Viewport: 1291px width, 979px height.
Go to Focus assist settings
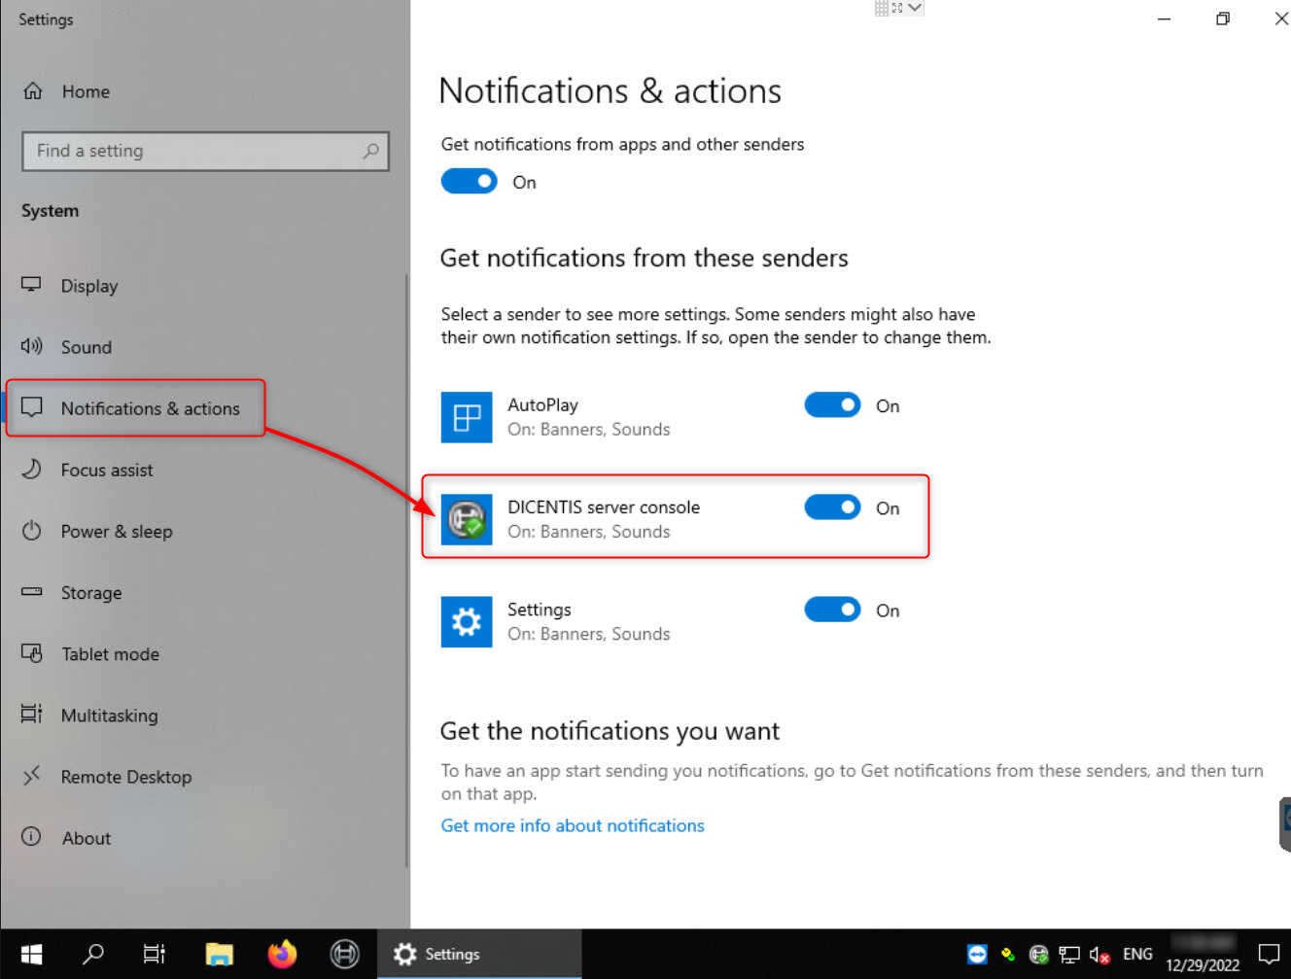coord(107,471)
